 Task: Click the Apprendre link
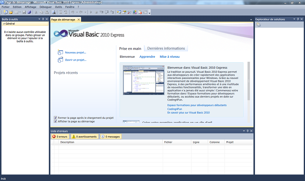pos(147,57)
